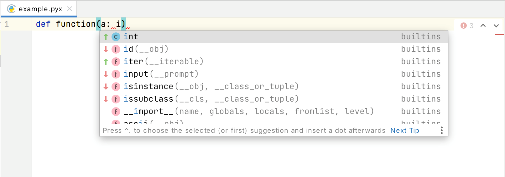This screenshot has height=177, width=505.
Task: Open the completion popup three-dots options menu
Action: click(442, 130)
